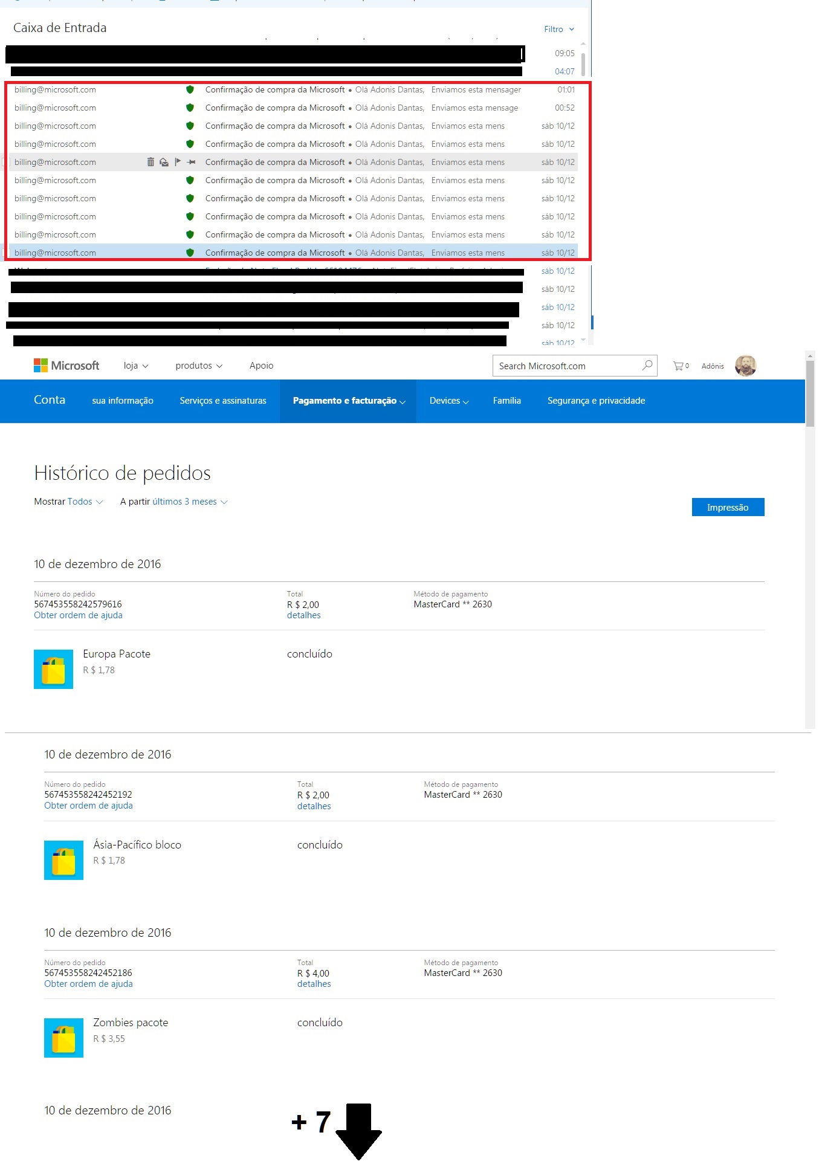The height and width of the screenshot is (1170, 822).
Task: Select the Zombies pacote item name
Action: point(131,1023)
